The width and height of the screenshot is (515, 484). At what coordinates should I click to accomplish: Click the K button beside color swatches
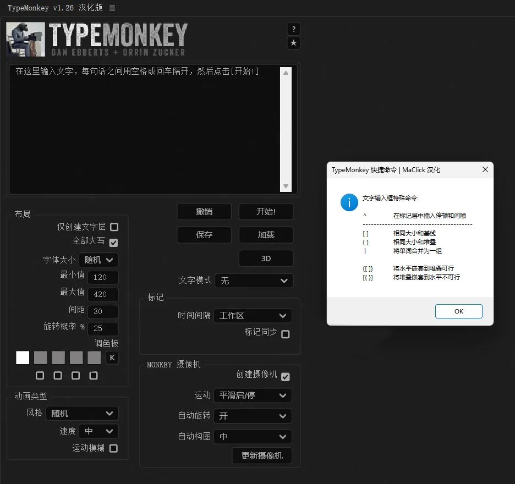pos(112,358)
